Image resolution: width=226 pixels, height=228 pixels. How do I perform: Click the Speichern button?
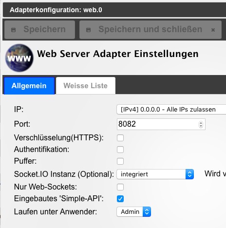(x=39, y=30)
